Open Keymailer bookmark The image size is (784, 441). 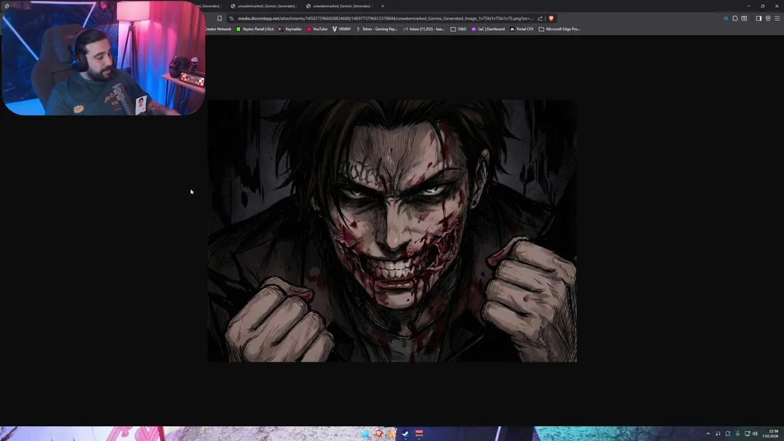pos(290,29)
